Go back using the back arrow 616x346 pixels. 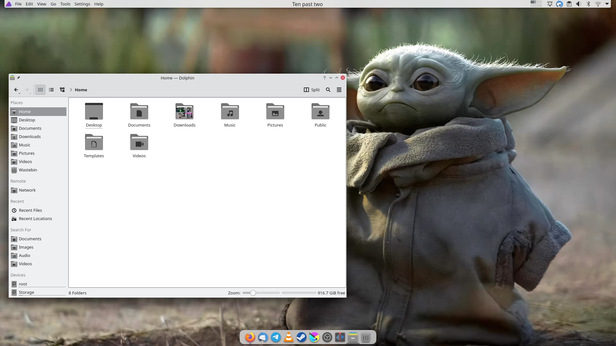[x=16, y=90]
